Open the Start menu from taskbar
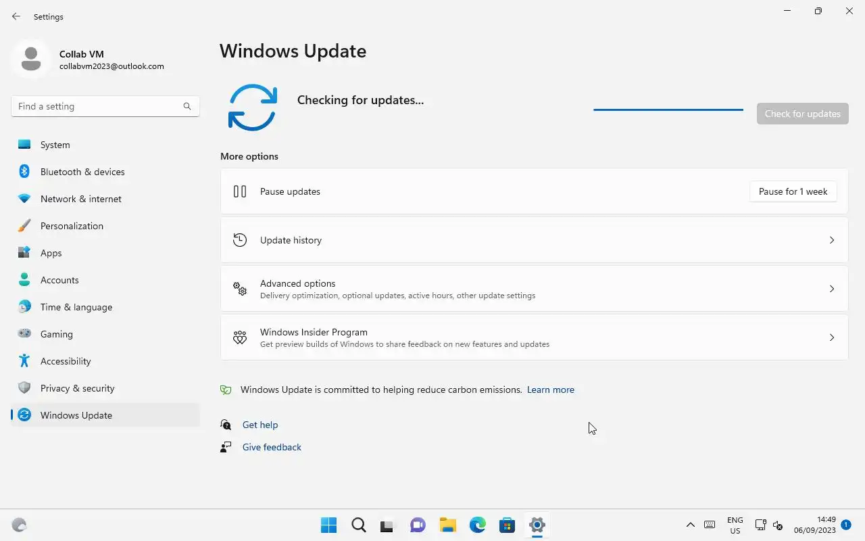Image resolution: width=865 pixels, height=541 pixels. coord(328,525)
